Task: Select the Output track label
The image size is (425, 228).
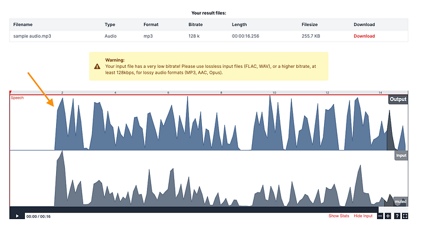Action: tap(398, 99)
